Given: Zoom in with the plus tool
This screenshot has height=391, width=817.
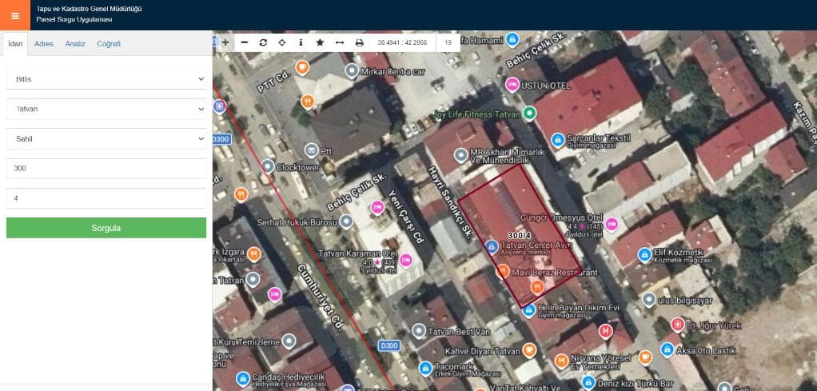Looking at the screenshot, I should (225, 42).
